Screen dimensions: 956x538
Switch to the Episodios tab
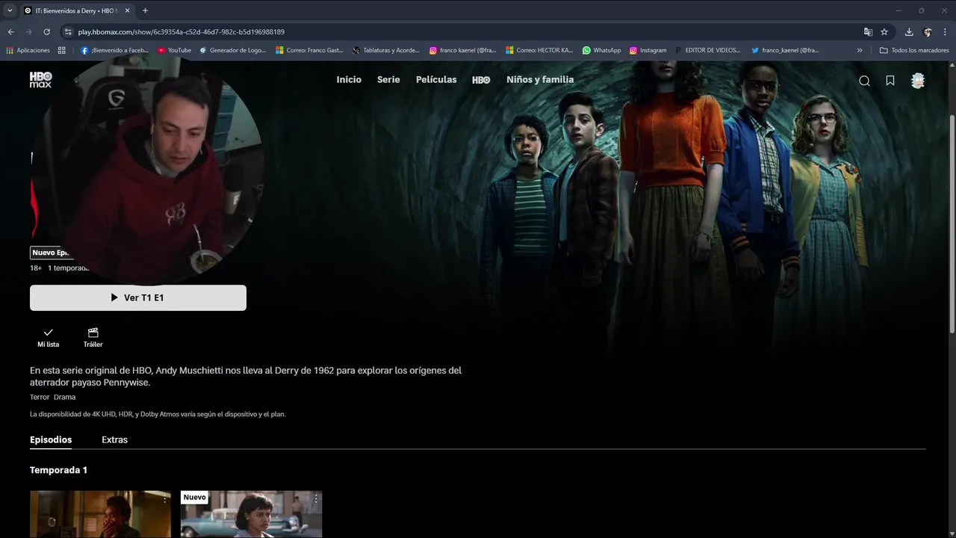[51, 439]
